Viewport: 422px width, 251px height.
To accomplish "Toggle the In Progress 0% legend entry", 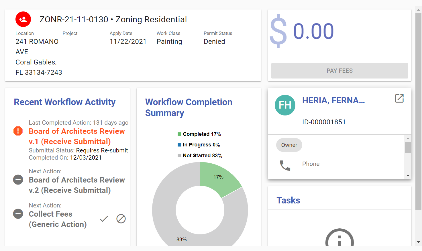I will pyautogui.click(x=199, y=145).
